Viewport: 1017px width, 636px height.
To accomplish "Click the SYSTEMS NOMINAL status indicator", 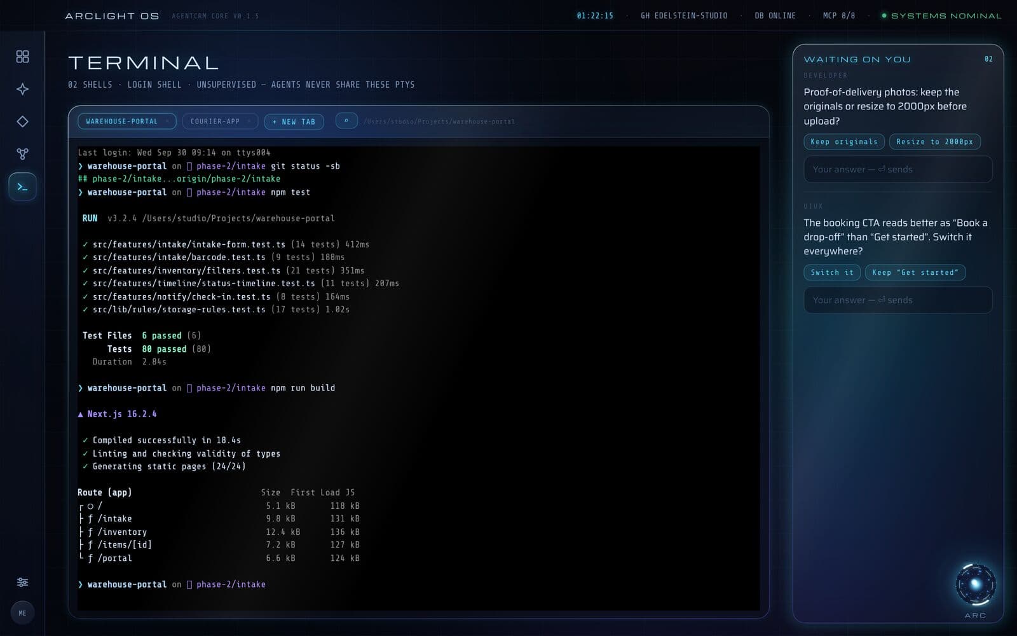I will coord(941,16).
